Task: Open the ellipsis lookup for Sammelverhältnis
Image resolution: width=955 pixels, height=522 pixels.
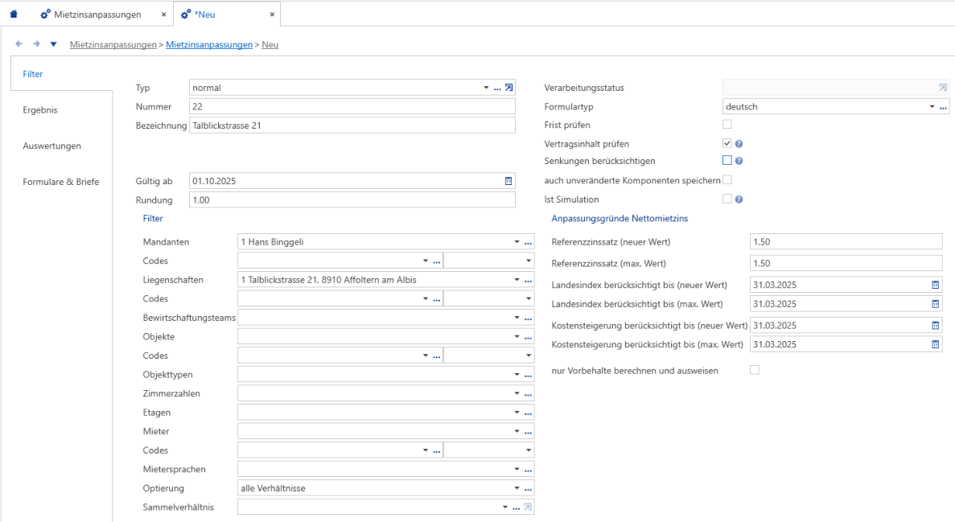Action: click(517, 508)
